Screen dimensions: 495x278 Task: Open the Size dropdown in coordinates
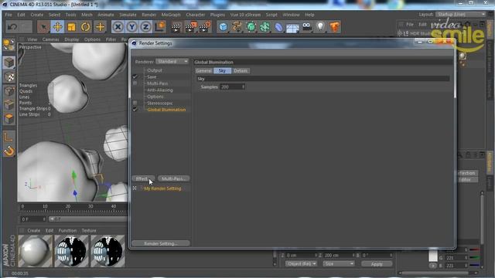[x=339, y=264]
